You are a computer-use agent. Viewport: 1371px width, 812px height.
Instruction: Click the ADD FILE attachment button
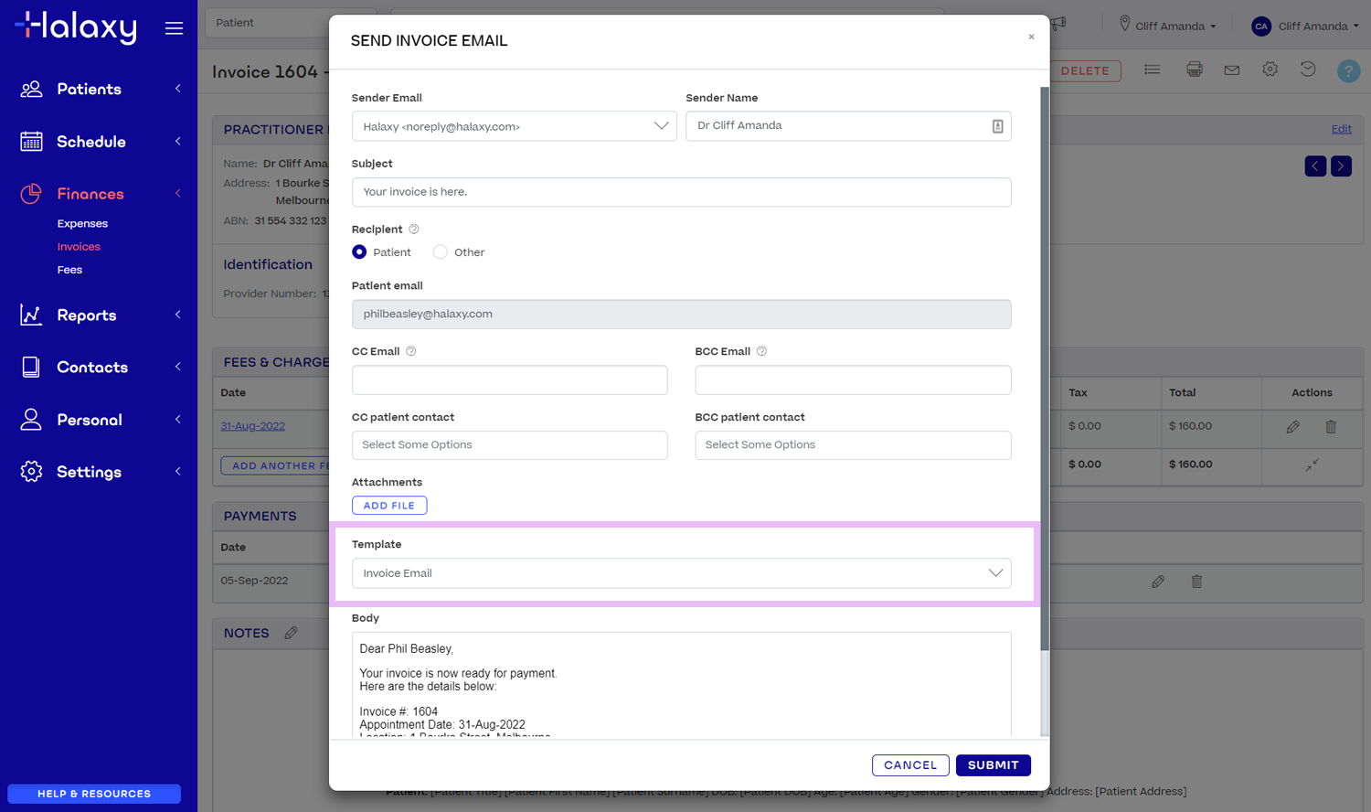click(x=389, y=505)
